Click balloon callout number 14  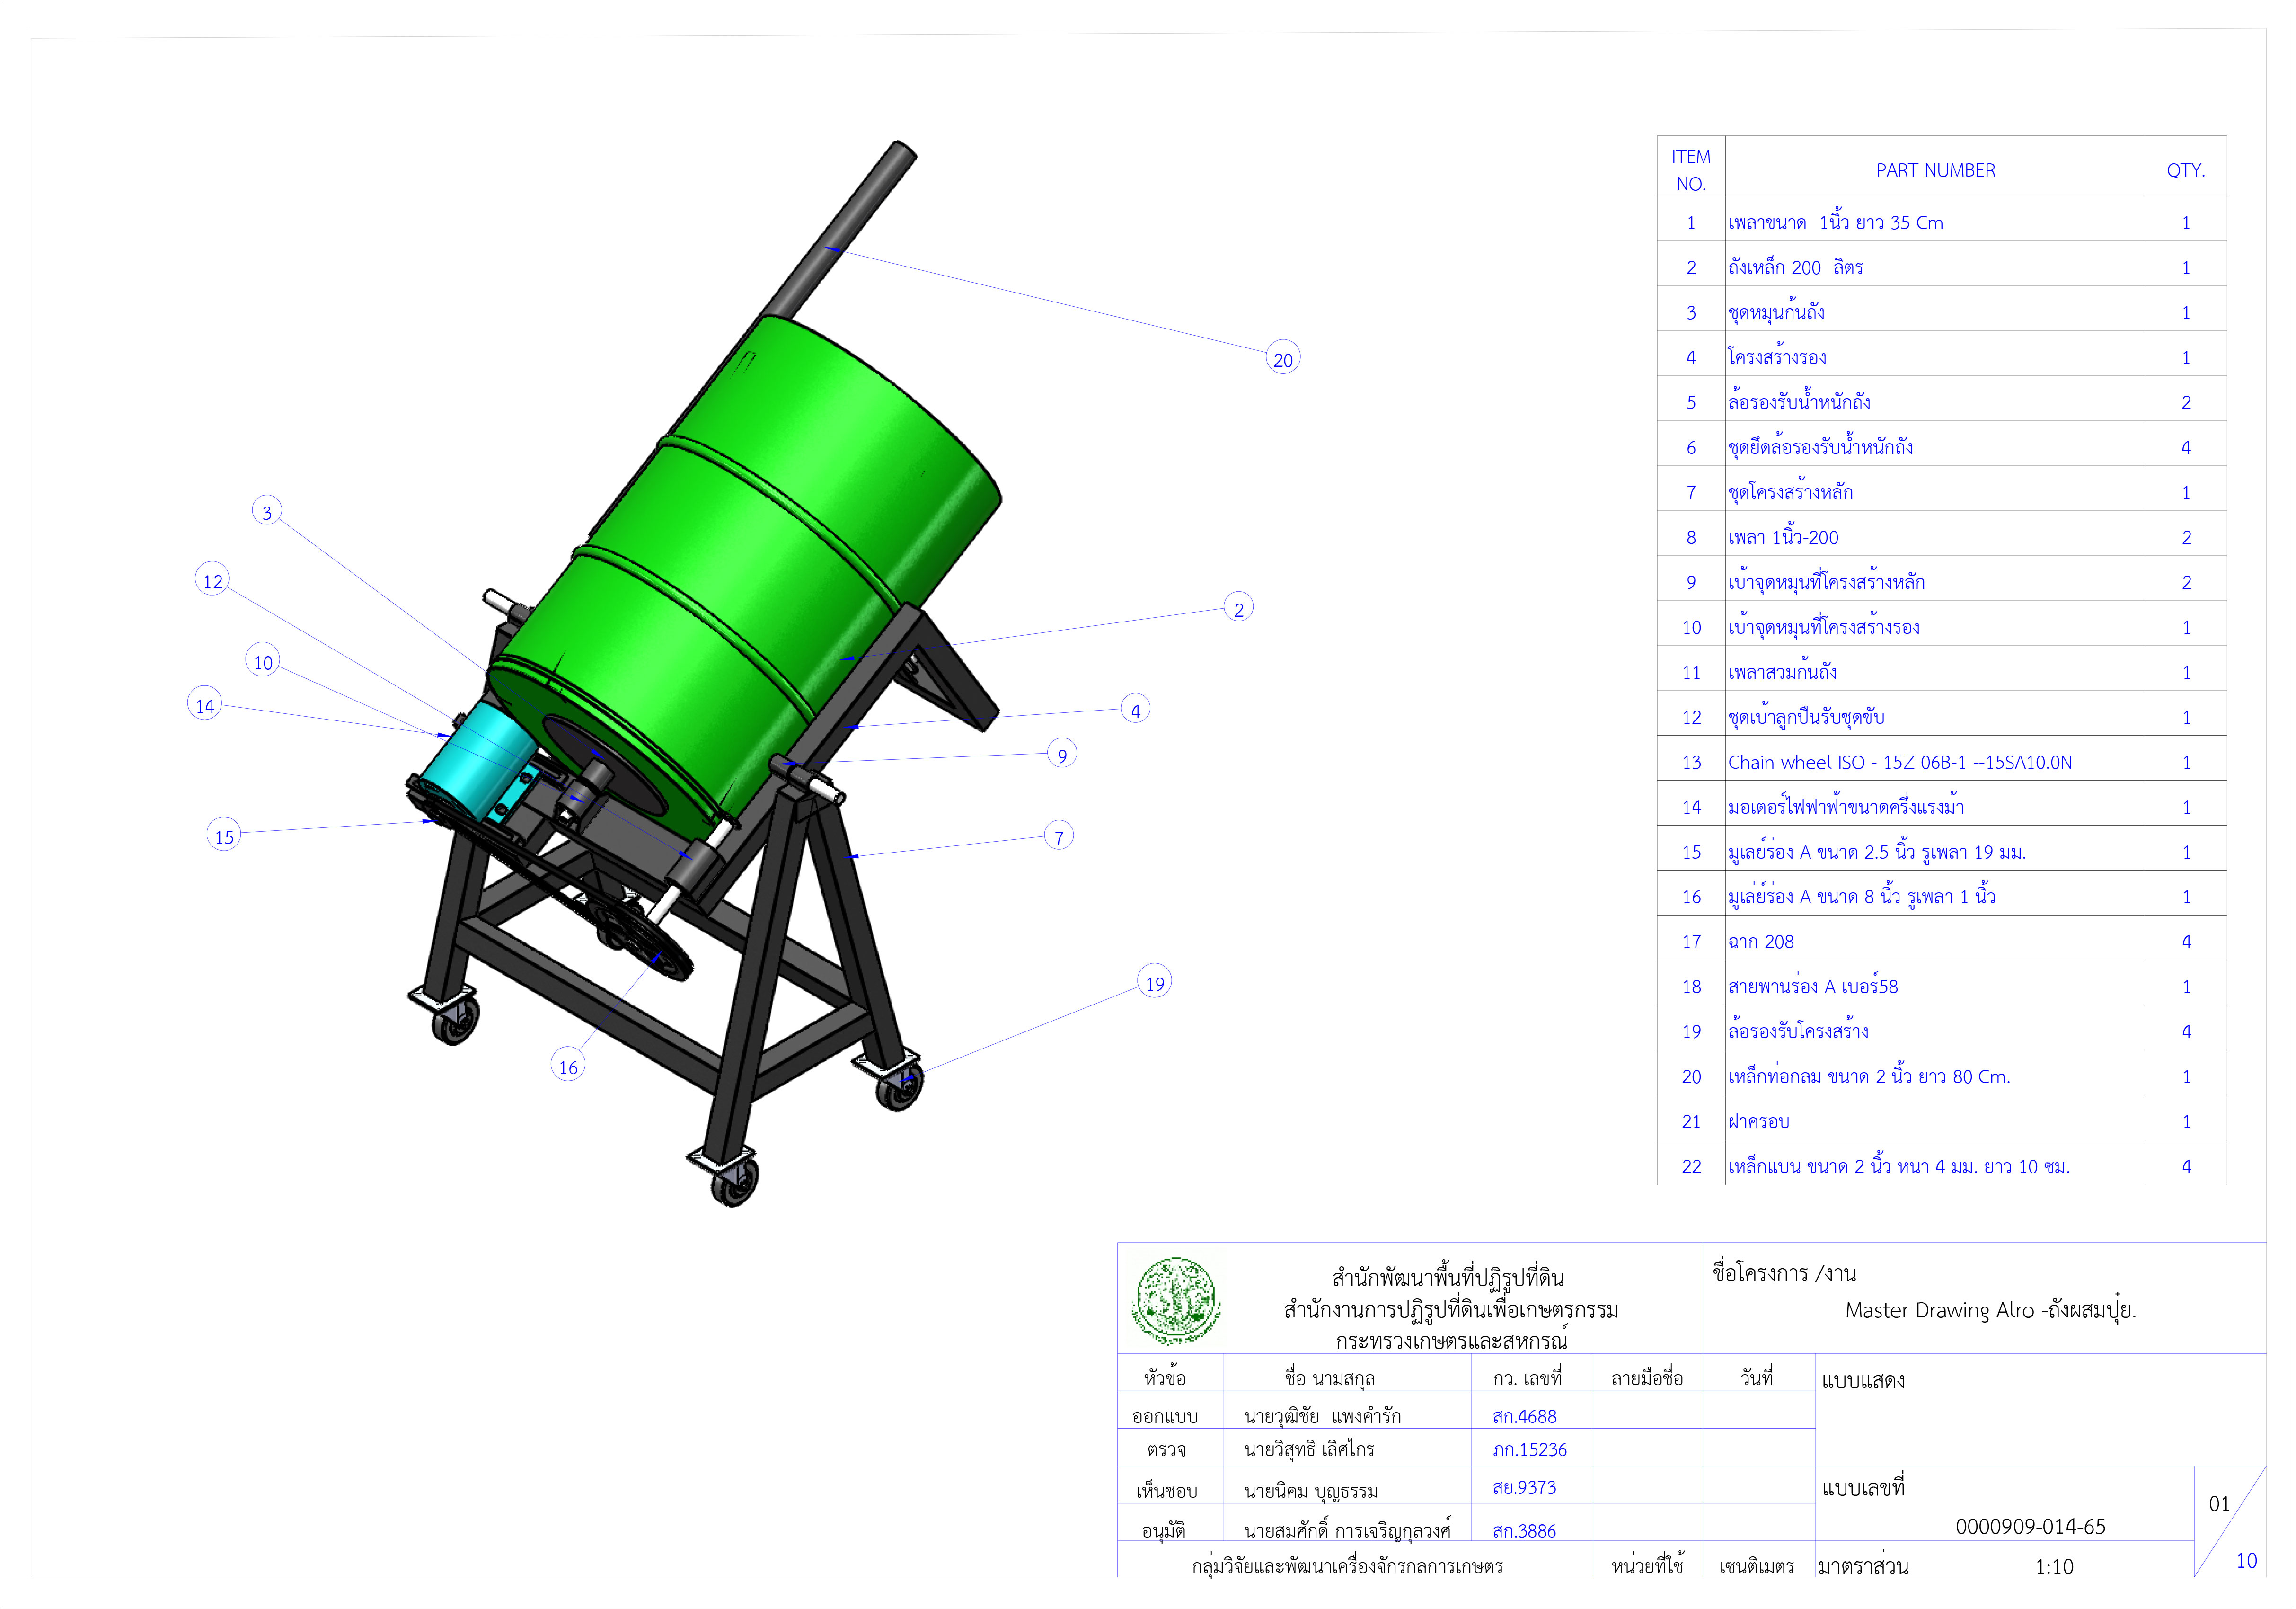pos(205,704)
